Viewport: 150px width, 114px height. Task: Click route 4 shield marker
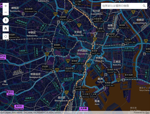click(95, 39)
